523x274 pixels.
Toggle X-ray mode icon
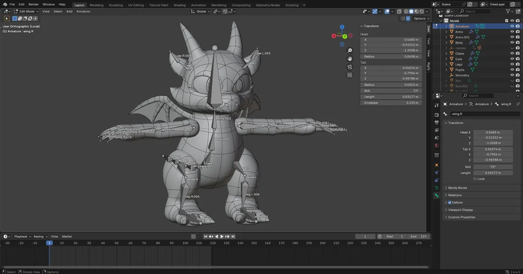point(399,11)
